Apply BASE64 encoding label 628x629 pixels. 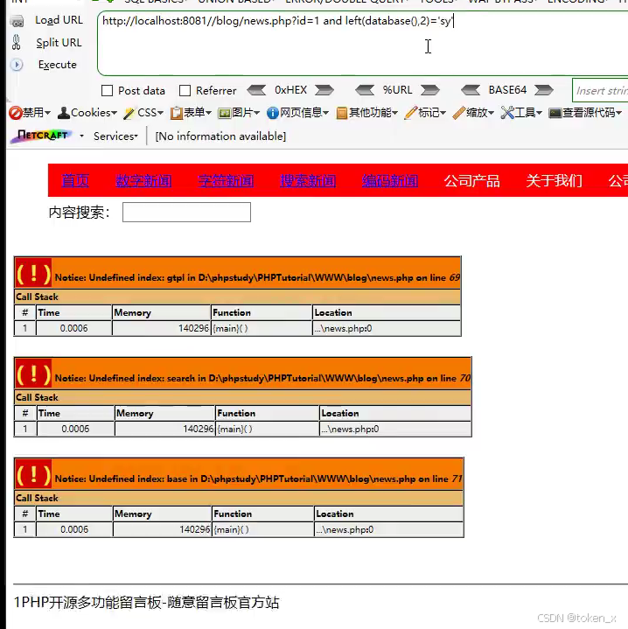[507, 90]
